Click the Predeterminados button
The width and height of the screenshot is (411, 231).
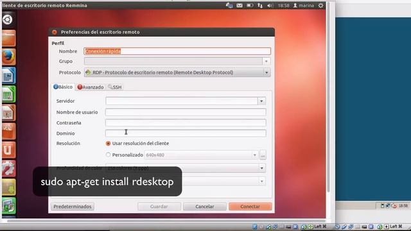pyautogui.click(x=73, y=207)
